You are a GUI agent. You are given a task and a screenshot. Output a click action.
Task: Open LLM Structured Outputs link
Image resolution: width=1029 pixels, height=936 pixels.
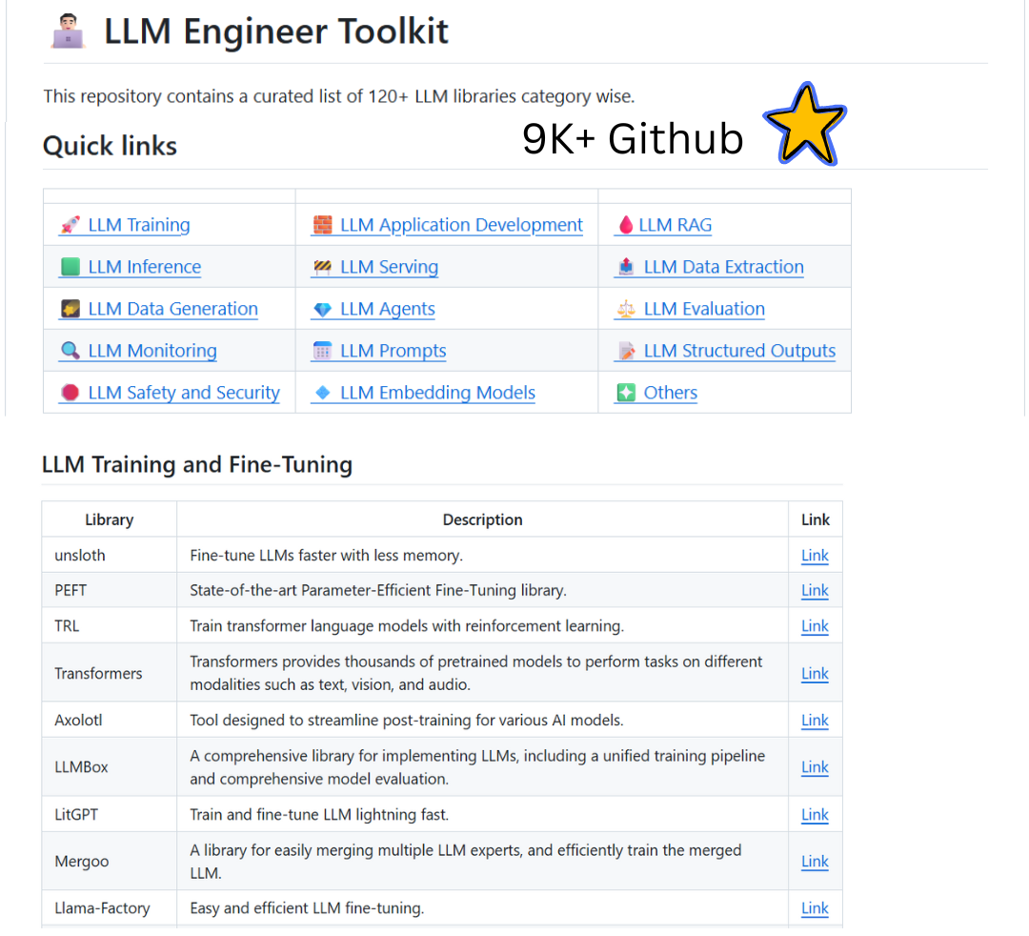click(739, 351)
